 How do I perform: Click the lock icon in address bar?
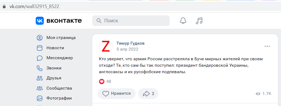pos(4,7)
